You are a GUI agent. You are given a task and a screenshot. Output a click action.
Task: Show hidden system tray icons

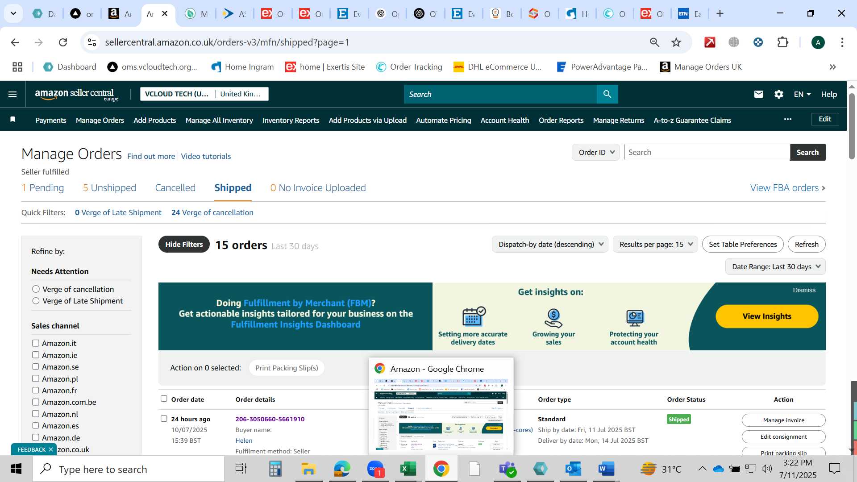[x=702, y=469]
